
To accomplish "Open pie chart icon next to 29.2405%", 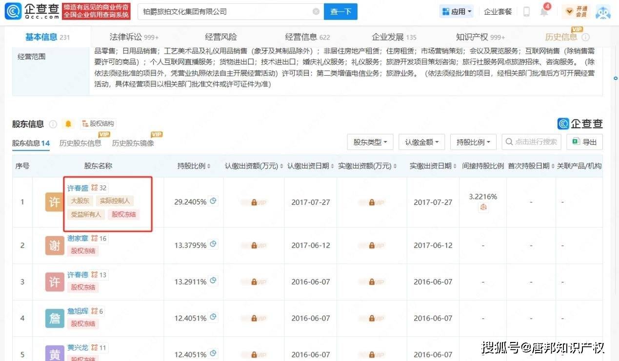I will pos(213,201).
